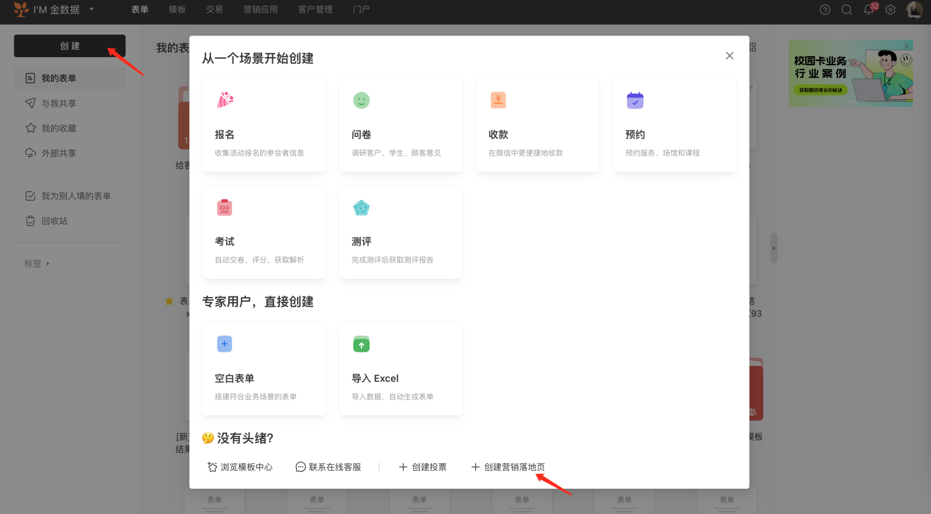Choose the 问卷 scene card
This screenshot has width=931, height=514.
pyautogui.click(x=400, y=124)
